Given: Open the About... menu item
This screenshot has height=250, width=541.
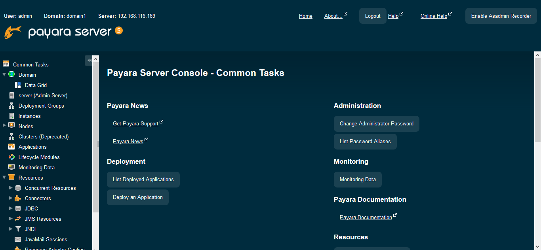Looking at the screenshot, I should [333, 16].
